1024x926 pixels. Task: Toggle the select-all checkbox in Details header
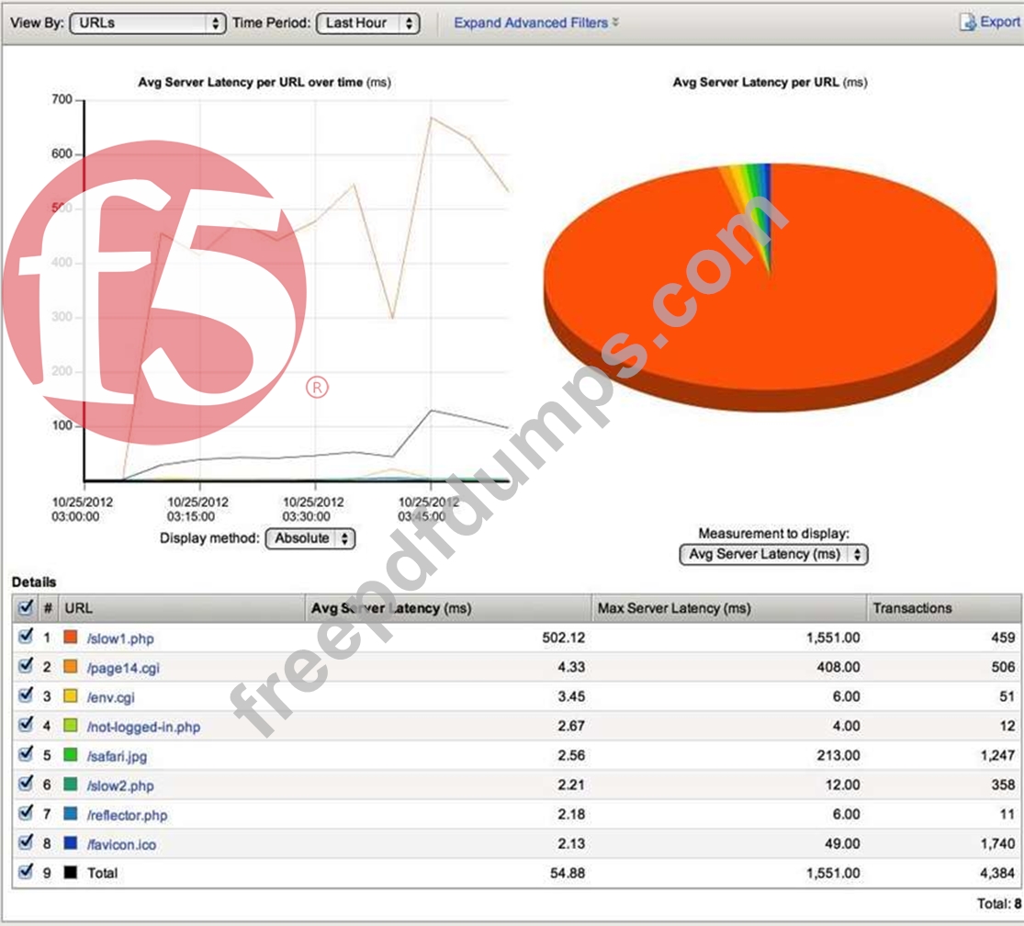pyautogui.click(x=26, y=607)
